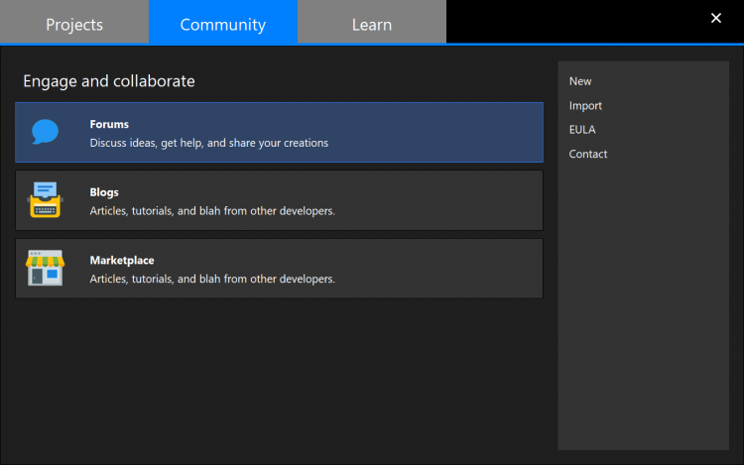The image size is (744, 465).
Task: Select the Community tab
Action: click(x=223, y=24)
